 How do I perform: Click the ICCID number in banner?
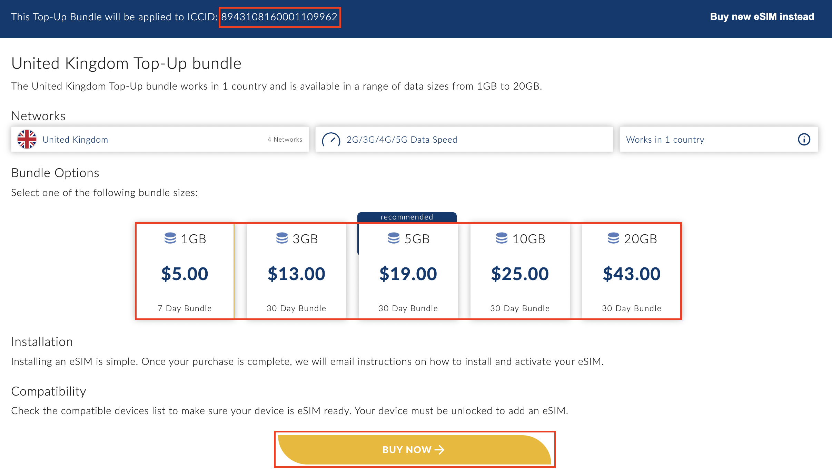pos(279,17)
